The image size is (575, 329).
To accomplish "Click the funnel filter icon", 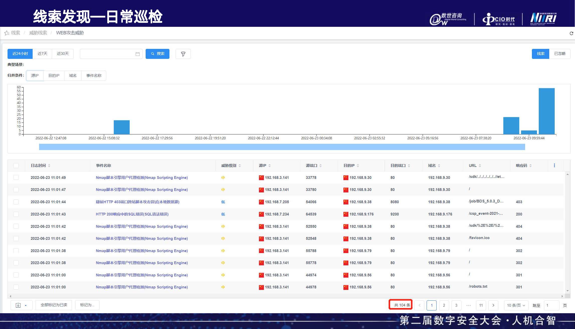I will [x=183, y=54].
